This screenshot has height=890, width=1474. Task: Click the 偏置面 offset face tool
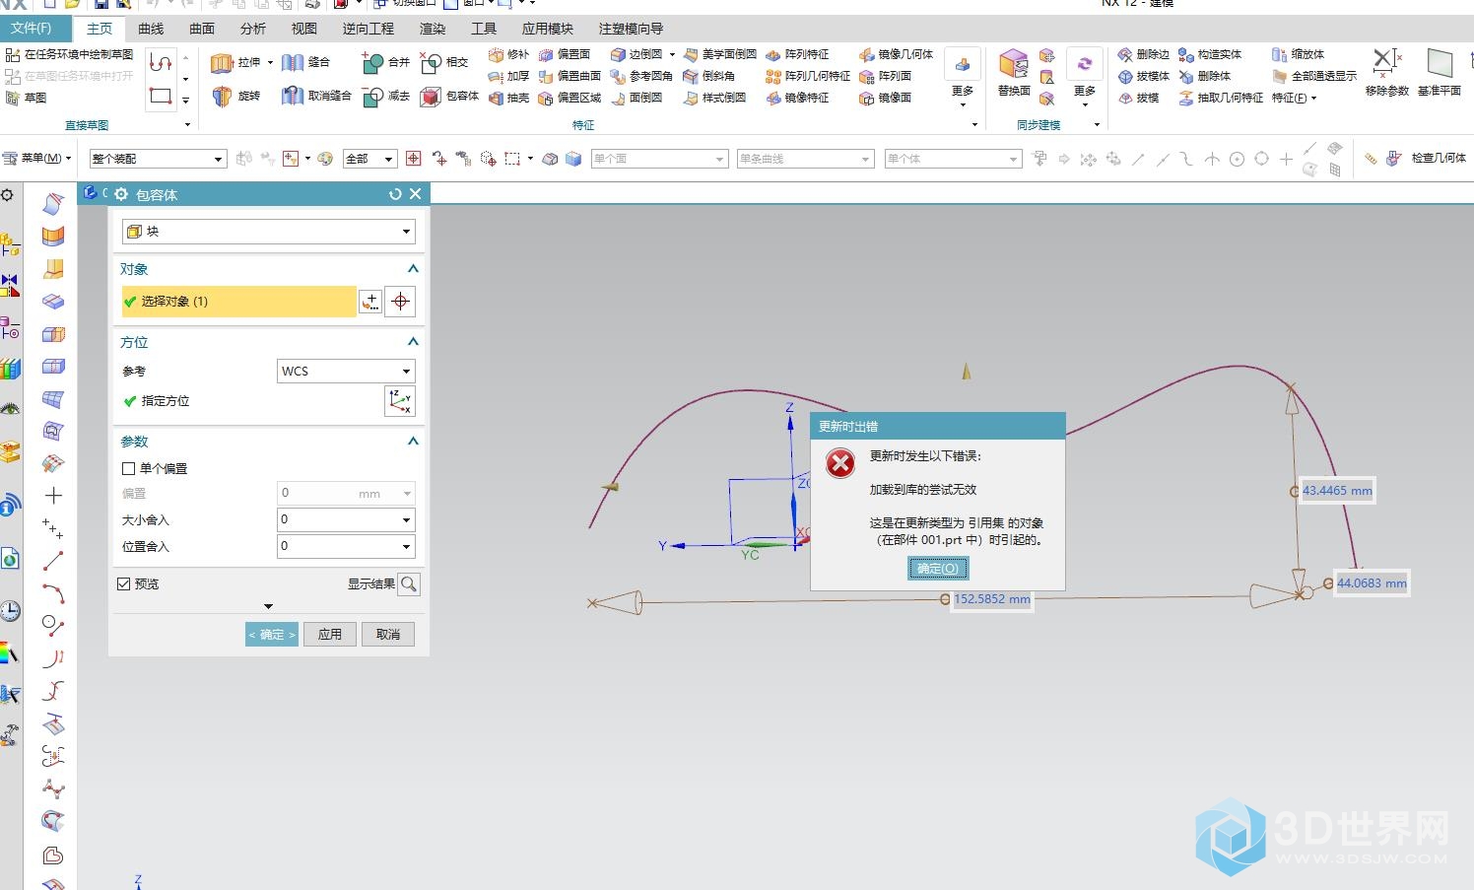[x=565, y=54]
